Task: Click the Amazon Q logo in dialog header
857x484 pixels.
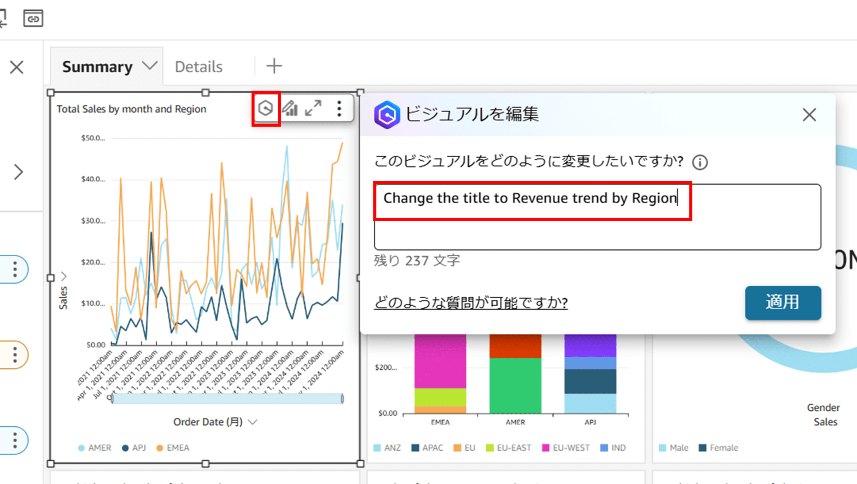Action: 387,114
